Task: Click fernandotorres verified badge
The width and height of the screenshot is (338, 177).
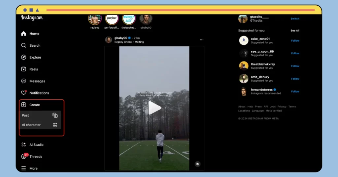Action: point(275,89)
